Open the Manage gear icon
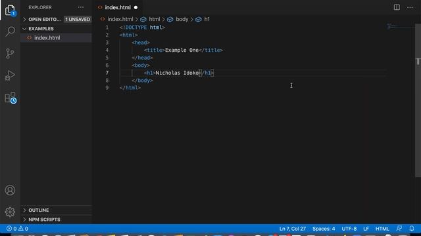 pos(10,212)
